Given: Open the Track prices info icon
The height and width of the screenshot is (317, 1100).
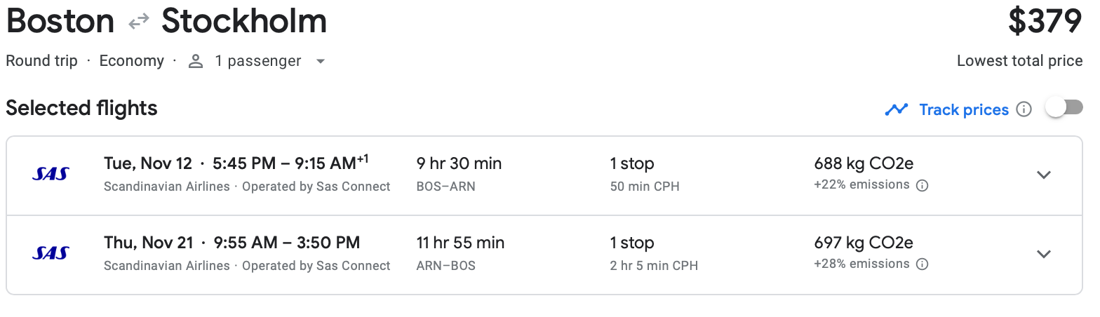Looking at the screenshot, I should (1024, 109).
